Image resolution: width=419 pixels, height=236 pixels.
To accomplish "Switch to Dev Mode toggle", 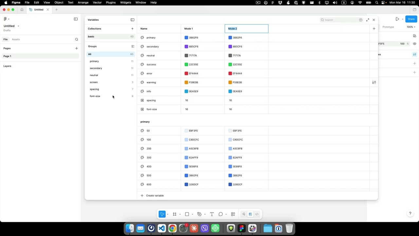I will pos(257,214).
